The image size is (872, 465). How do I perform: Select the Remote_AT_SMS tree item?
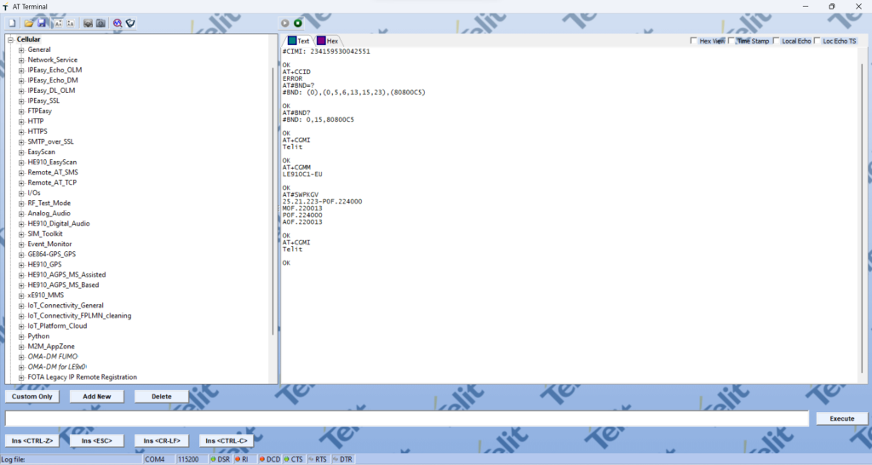(x=53, y=172)
